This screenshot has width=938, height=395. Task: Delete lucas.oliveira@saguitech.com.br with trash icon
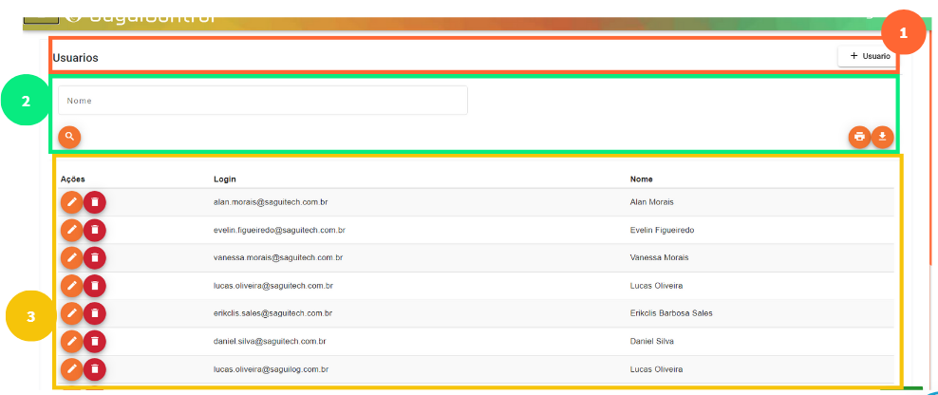click(95, 286)
